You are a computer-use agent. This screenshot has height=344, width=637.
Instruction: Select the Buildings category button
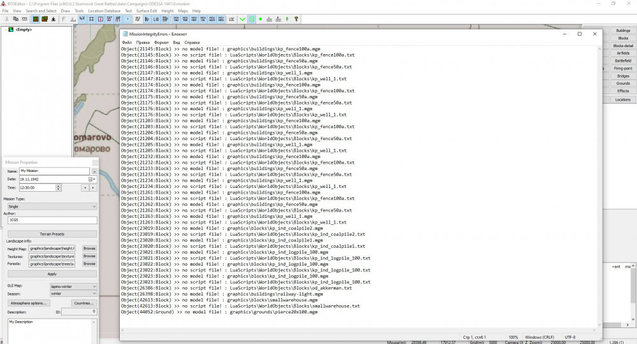623,31
